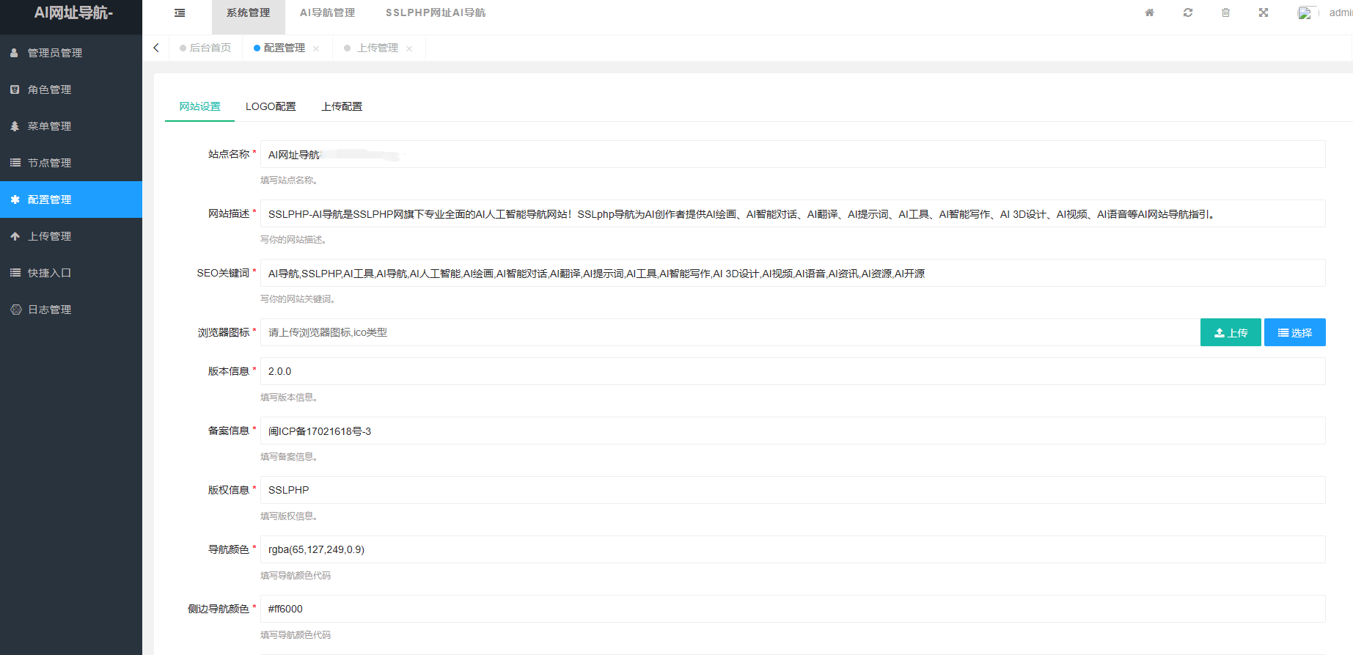Screen dimensions: 1353x655
Task: Open 日志管理 in the sidebar
Action: pos(71,310)
